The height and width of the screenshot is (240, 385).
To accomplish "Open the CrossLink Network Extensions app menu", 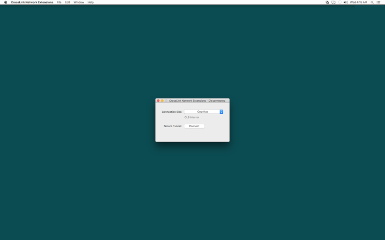I will [32, 2].
